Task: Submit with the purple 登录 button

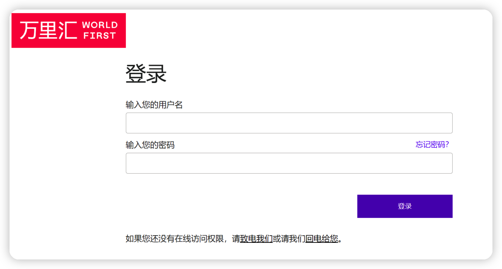Action: (x=405, y=206)
